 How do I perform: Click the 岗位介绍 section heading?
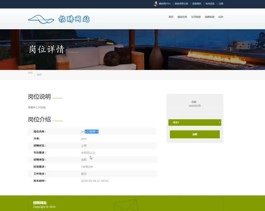point(39,119)
